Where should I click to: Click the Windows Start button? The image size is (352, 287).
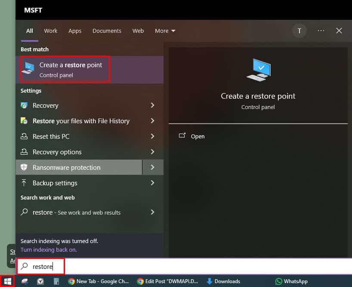point(7,281)
